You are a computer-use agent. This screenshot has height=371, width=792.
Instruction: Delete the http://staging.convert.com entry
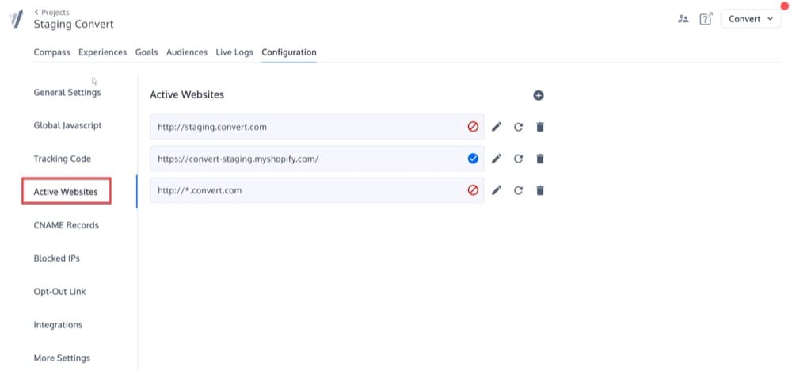[x=540, y=127]
